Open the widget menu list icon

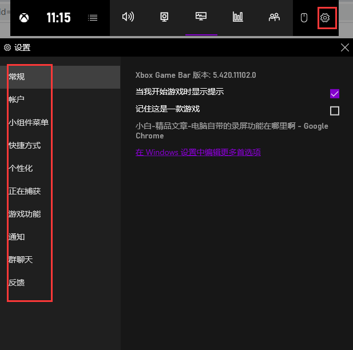click(93, 18)
